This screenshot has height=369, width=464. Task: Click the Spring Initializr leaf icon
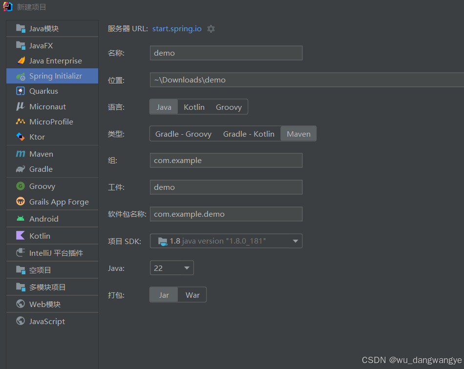[21, 76]
